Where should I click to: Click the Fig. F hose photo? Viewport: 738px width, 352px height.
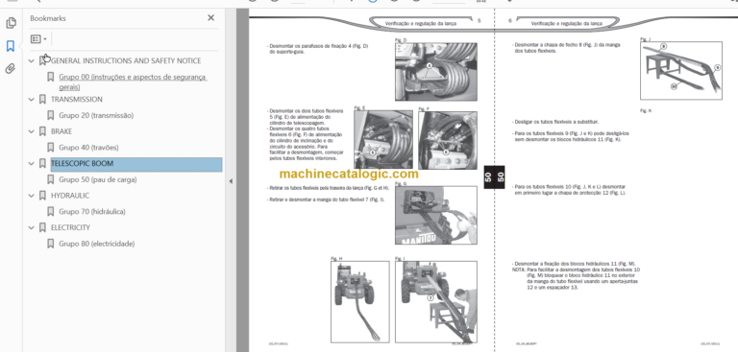click(448, 140)
